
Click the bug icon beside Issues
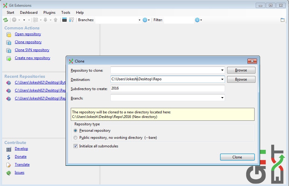coord(9,173)
